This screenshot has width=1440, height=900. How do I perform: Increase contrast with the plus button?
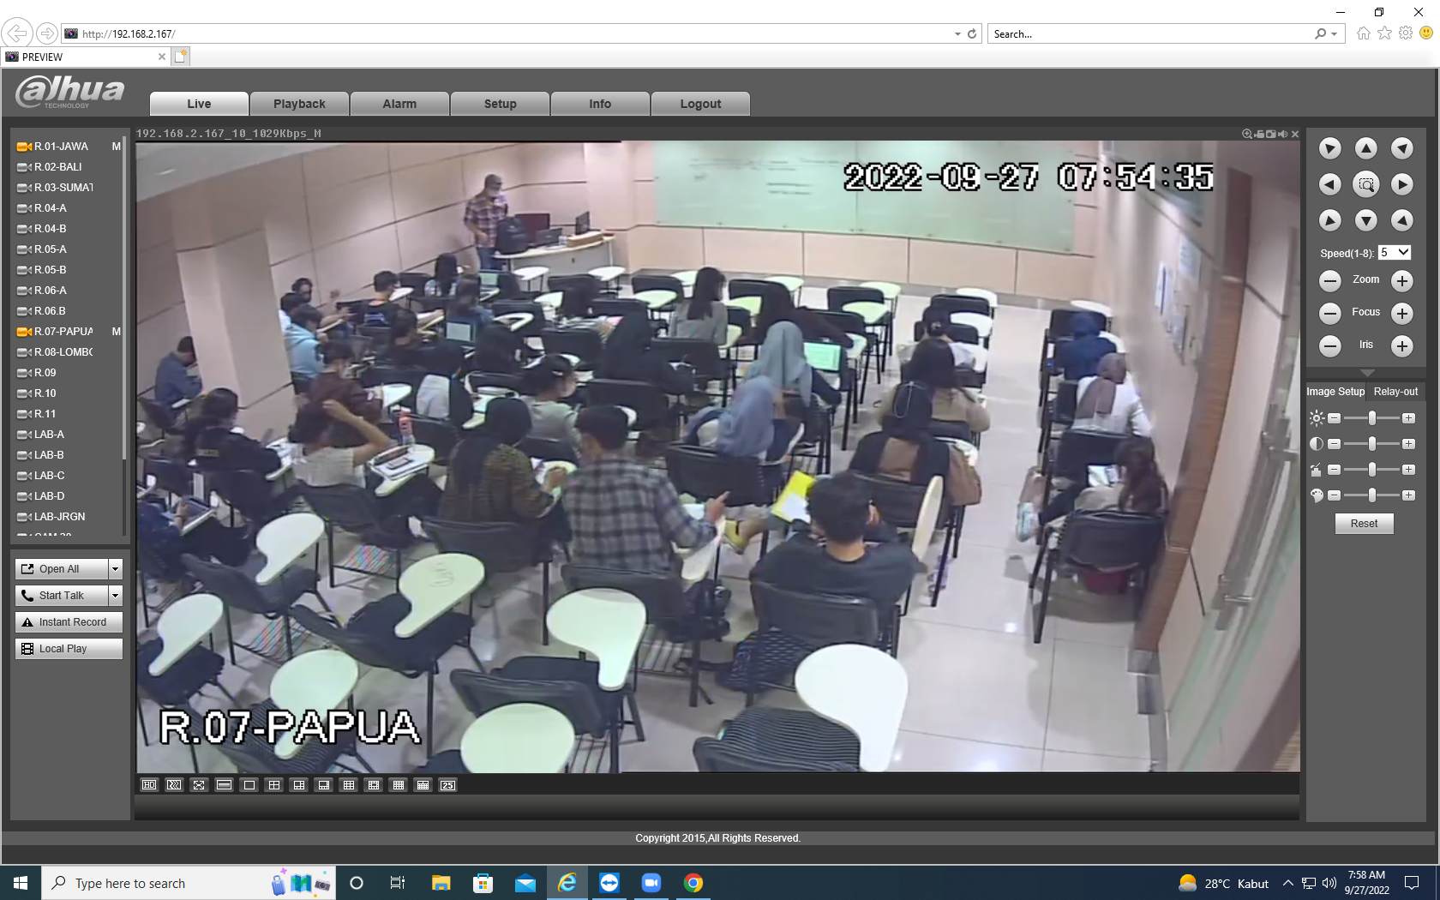(x=1408, y=444)
